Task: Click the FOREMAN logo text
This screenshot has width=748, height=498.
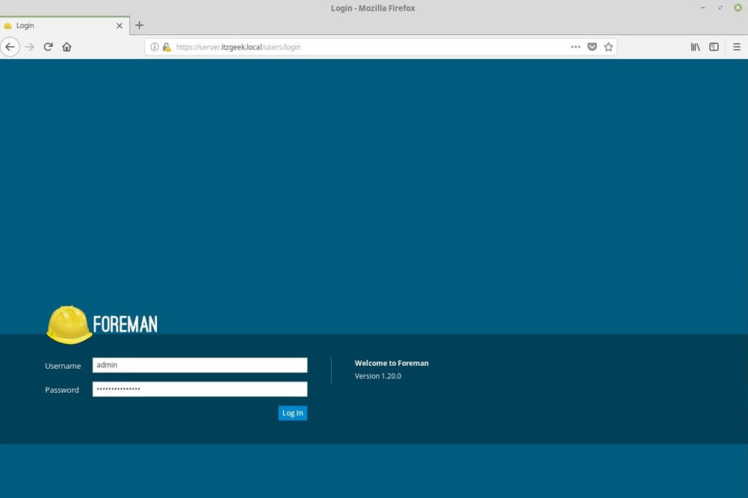Action: (x=125, y=324)
